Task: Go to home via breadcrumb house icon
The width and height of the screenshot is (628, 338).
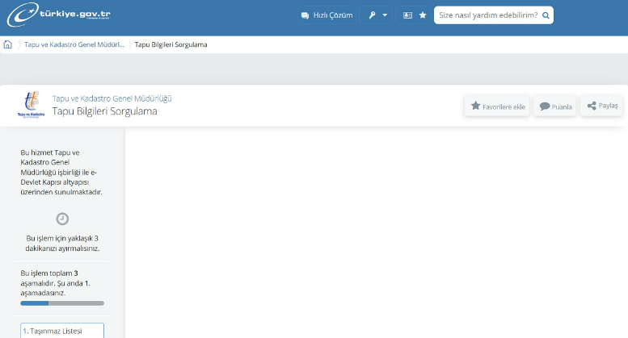Action: [x=7, y=44]
